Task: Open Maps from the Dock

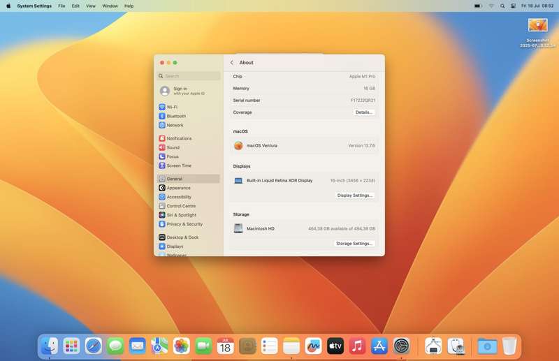Action: [159, 346]
